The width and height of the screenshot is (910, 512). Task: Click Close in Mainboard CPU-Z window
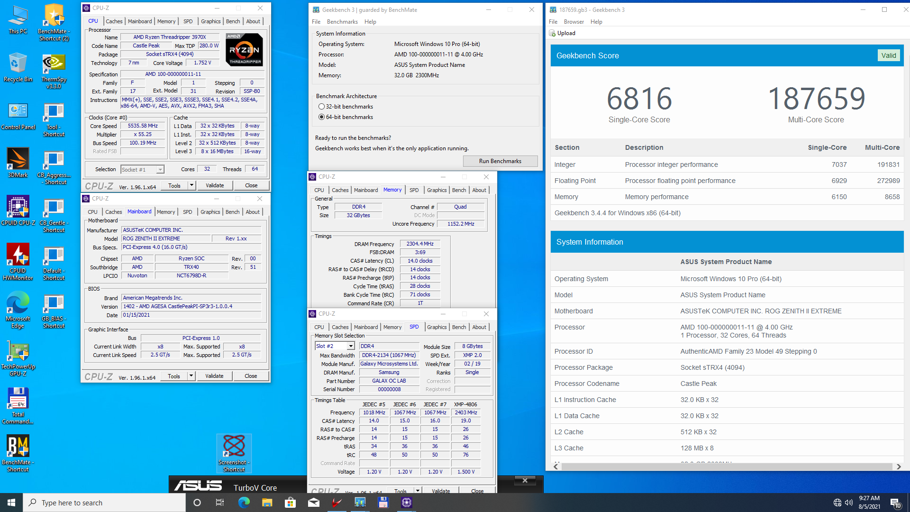(251, 376)
